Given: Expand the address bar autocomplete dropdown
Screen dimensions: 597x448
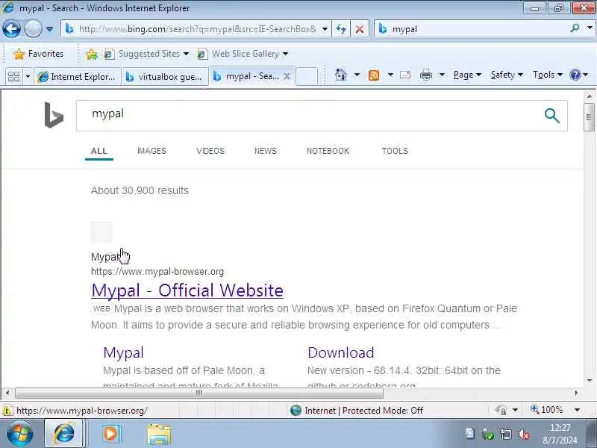Looking at the screenshot, I should coord(325,29).
